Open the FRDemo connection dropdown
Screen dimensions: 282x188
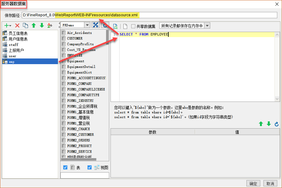click(87, 25)
